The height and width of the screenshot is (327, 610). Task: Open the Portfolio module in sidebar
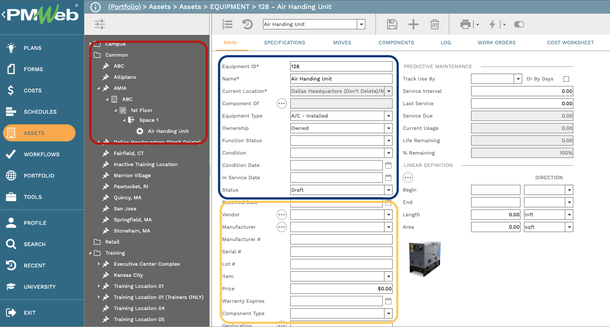[38, 175]
